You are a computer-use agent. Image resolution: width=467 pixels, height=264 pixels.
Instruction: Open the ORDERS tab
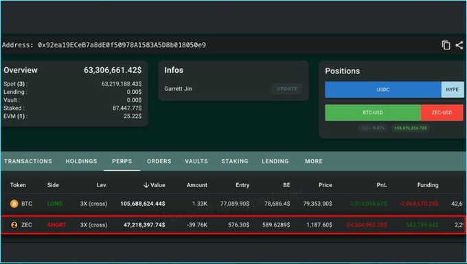pyautogui.click(x=159, y=161)
